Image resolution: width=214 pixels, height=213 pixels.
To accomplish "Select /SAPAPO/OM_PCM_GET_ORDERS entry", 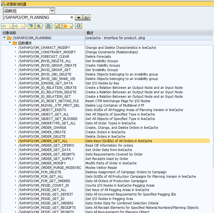I will pos(44,181).
